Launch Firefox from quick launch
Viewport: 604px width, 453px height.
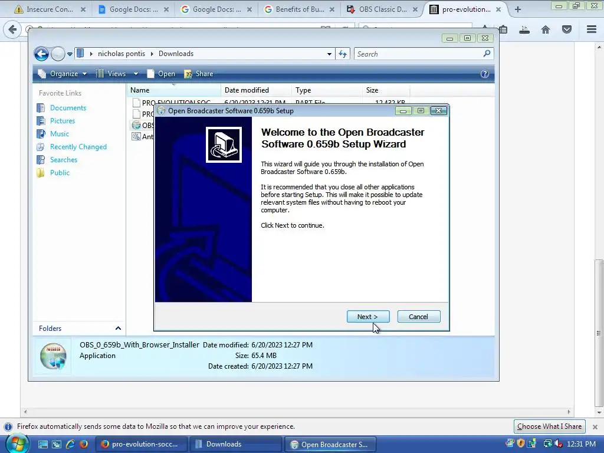point(84,445)
